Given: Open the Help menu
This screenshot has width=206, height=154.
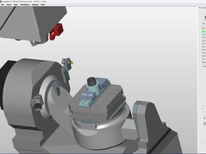Looking at the screenshot, I should pyautogui.click(x=43, y=5).
